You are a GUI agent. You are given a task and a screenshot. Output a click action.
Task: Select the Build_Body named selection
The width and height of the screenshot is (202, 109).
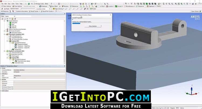pos(15,22)
